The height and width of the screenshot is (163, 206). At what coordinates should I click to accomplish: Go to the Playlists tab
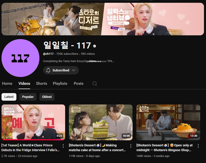pyautogui.click(x=60, y=84)
